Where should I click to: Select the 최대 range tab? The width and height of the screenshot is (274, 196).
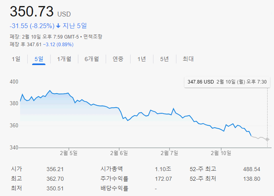point(188,59)
